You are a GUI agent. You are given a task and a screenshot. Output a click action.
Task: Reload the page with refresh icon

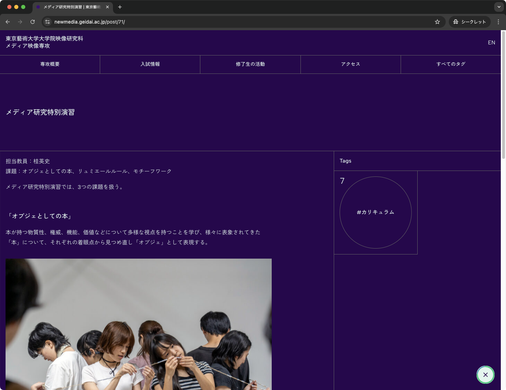point(33,22)
